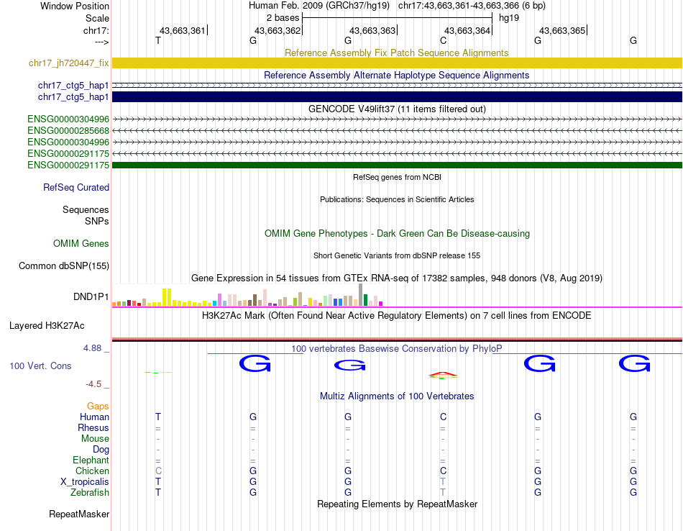
Task: Click the 'Chicken' species row label
Action: coord(92,471)
